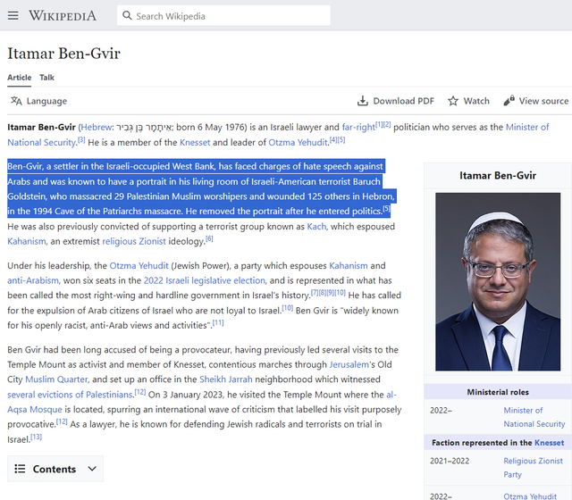
Task: Click the search magnifier icon
Action: click(127, 15)
